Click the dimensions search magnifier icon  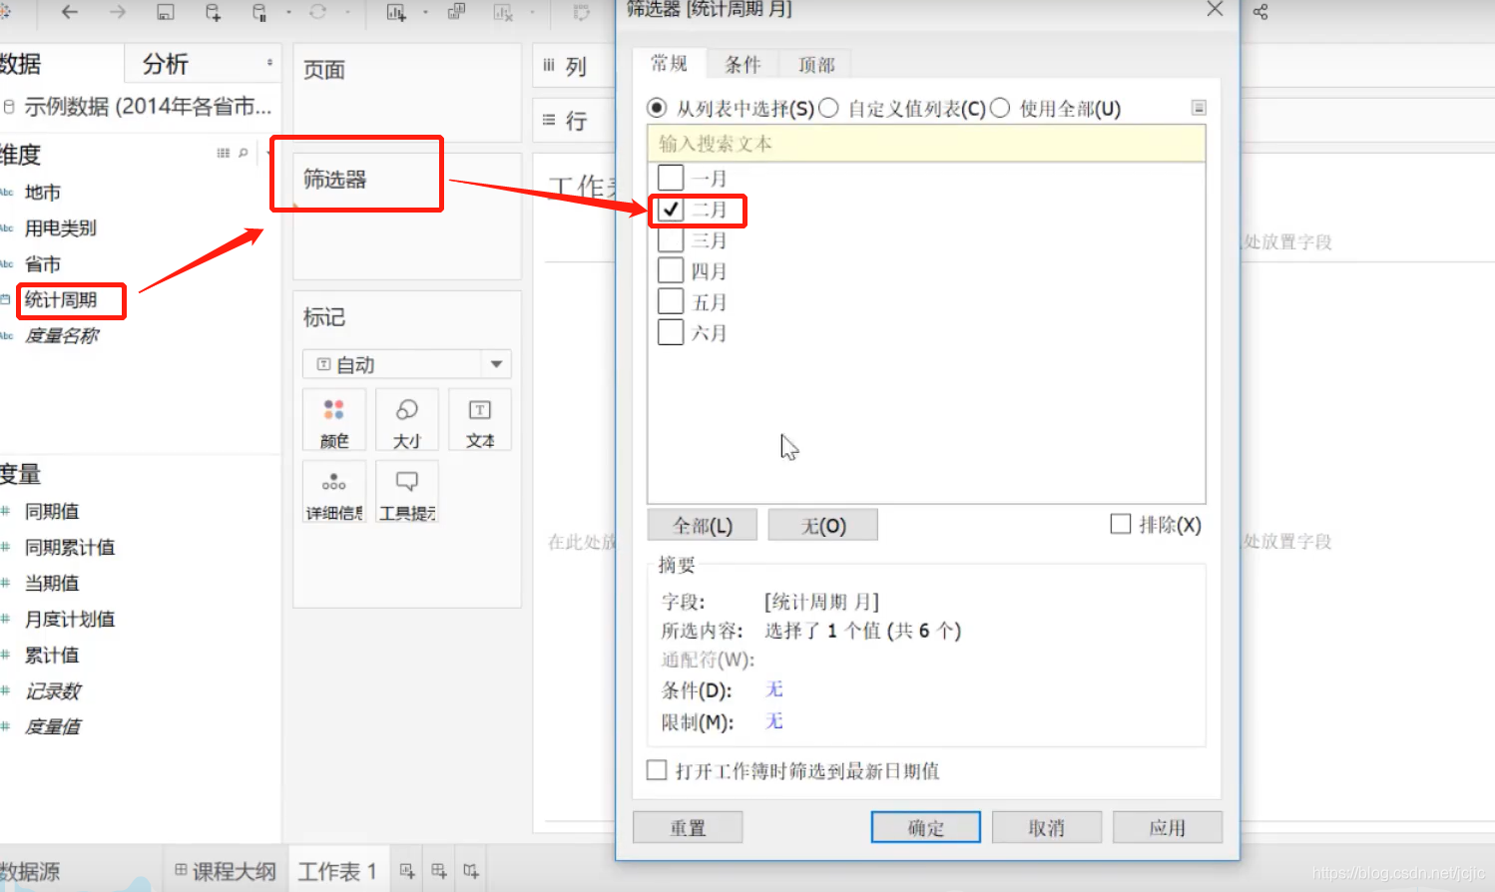[243, 153]
